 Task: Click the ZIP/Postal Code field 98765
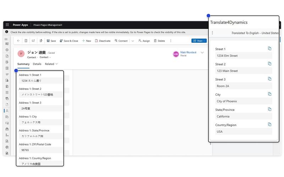pyautogui.click(x=41, y=150)
